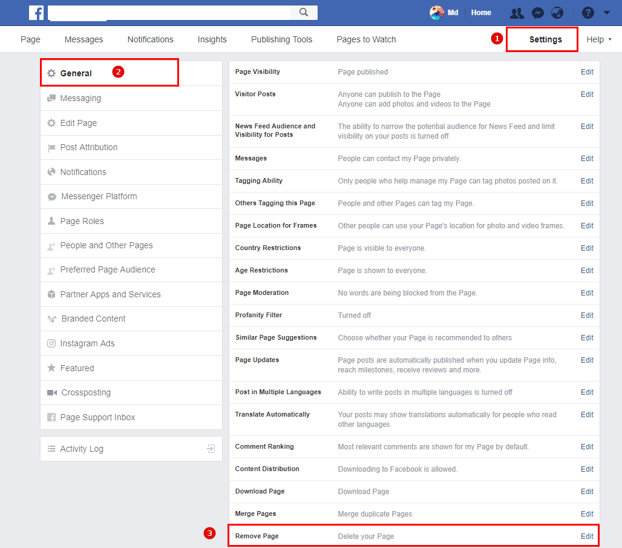Click the Facebook logo icon
622x548 pixels.
pyautogui.click(x=36, y=13)
